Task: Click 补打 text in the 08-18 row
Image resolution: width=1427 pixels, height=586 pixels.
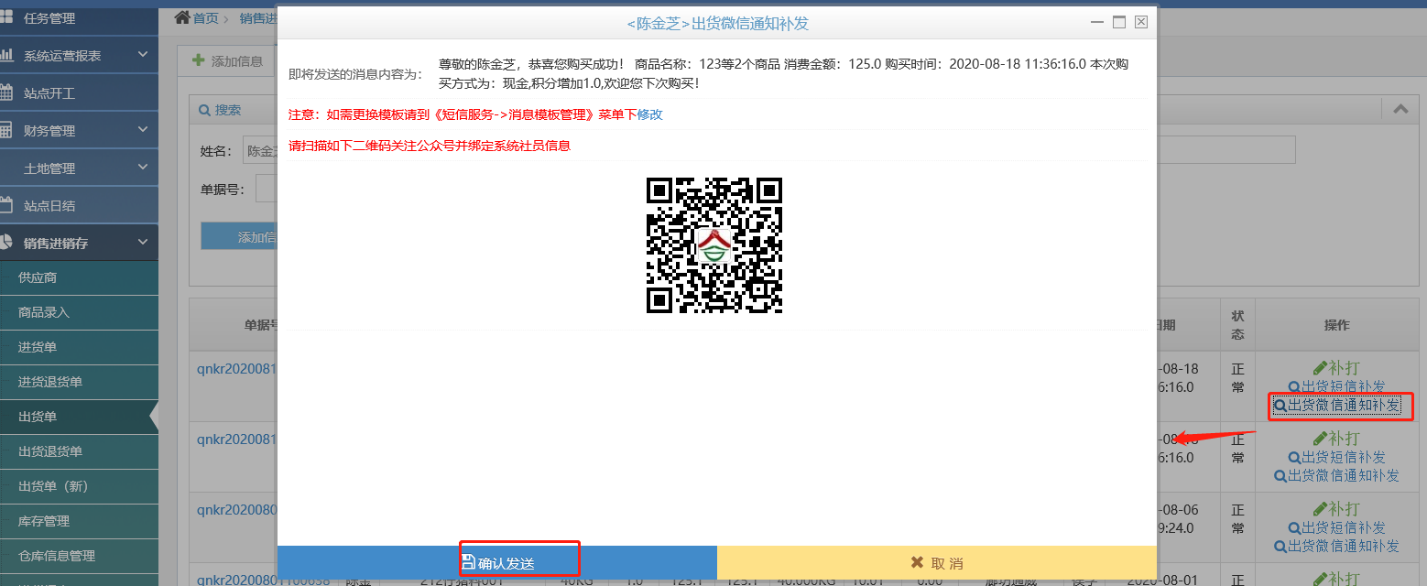Action: [1345, 368]
